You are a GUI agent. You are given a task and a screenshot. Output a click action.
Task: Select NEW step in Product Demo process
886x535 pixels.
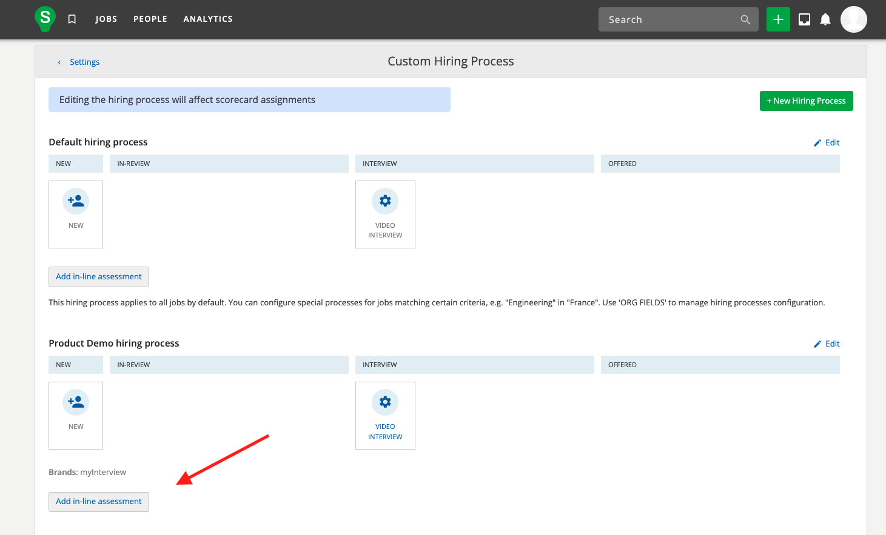76,415
